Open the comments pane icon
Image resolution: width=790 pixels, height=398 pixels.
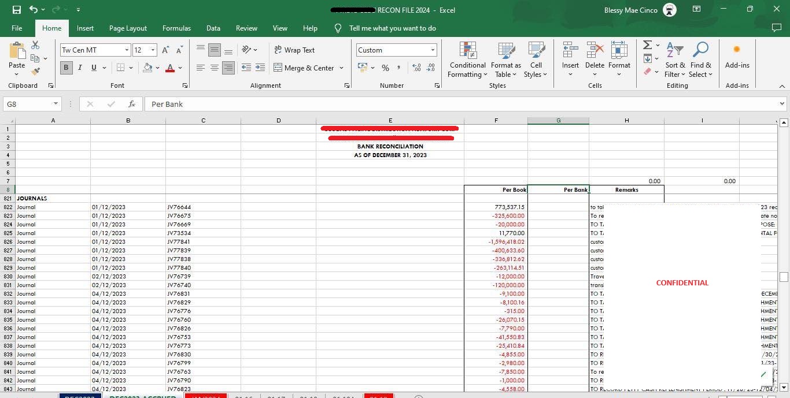pos(777,28)
